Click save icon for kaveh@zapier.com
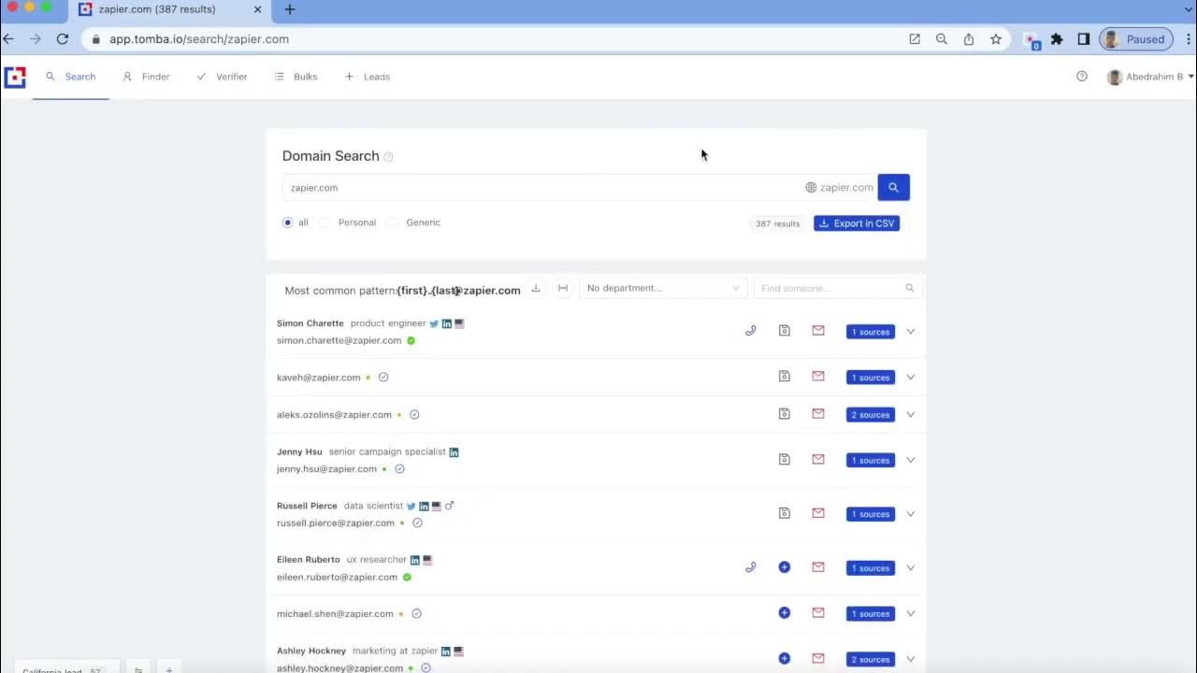 point(785,377)
